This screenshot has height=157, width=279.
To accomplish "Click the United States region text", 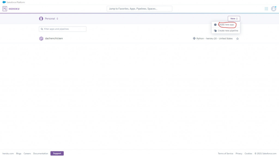I will pos(226,38).
